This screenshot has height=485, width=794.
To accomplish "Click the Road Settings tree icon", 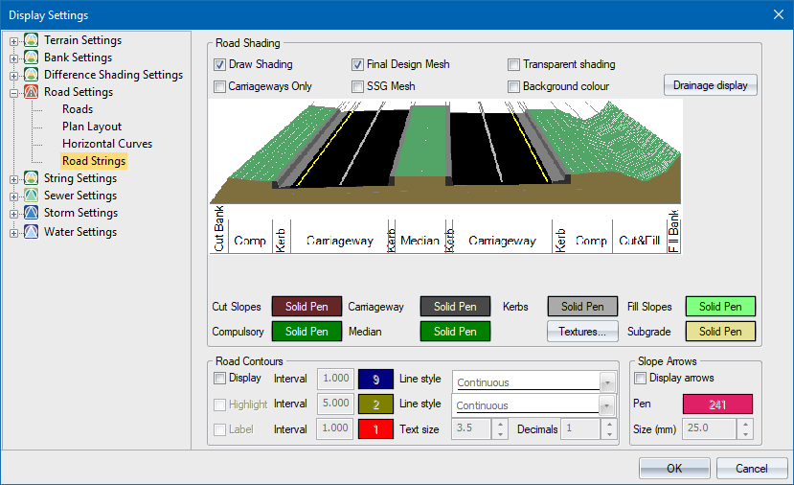I will point(32,92).
